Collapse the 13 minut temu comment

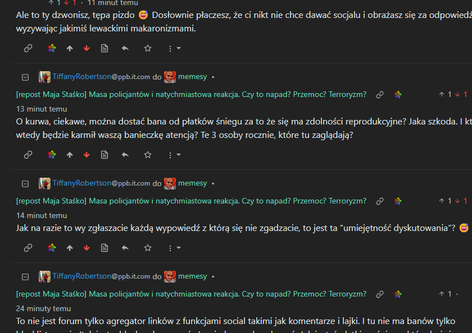[25, 77]
